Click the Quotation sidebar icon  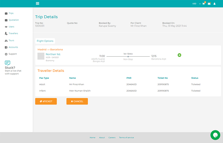pos(6,20)
